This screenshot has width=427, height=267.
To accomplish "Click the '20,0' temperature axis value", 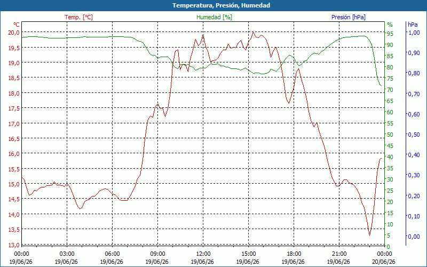I will coord(14,32).
